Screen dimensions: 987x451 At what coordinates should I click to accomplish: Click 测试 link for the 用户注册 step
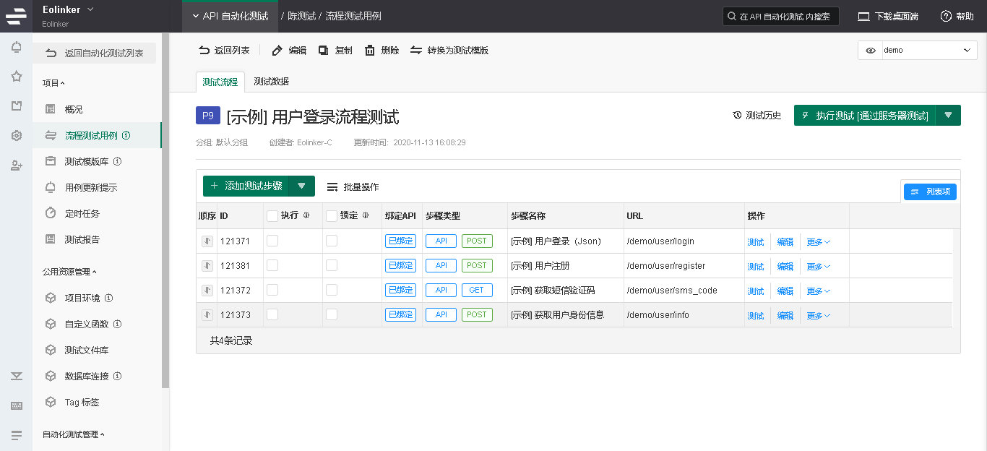(755, 267)
